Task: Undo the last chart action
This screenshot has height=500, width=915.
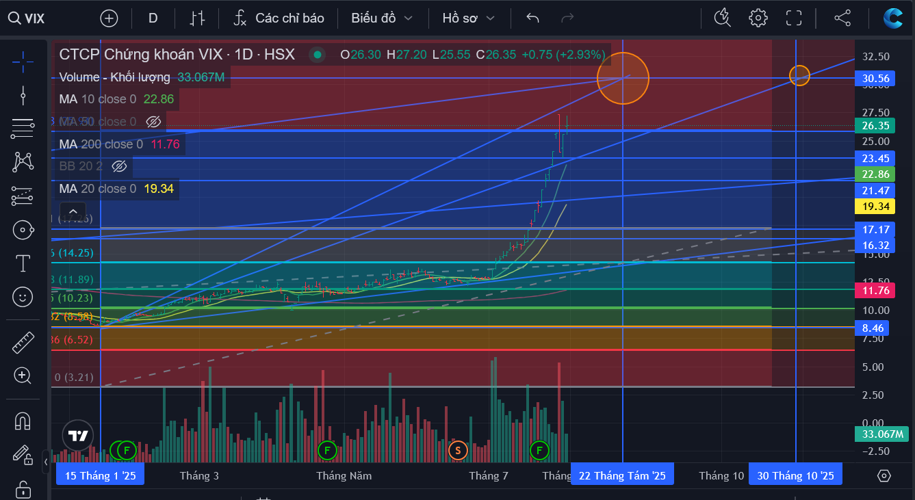Action: (x=532, y=18)
